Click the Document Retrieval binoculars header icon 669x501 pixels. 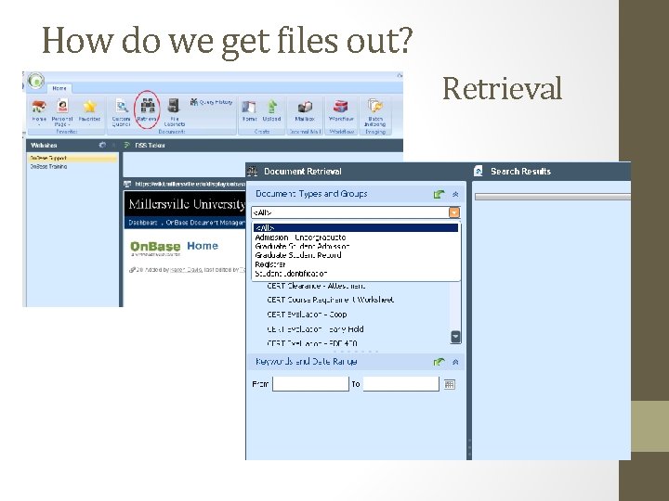click(253, 172)
